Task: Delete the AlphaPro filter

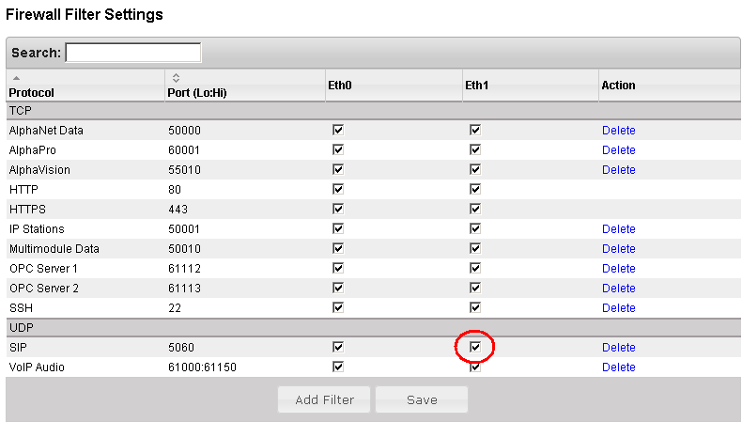Action: (618, 150)
